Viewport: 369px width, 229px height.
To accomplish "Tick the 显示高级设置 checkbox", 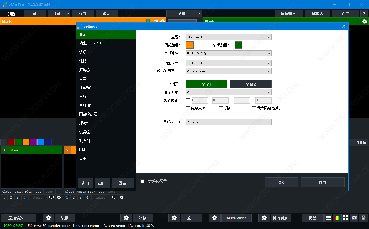I will 142,181.
